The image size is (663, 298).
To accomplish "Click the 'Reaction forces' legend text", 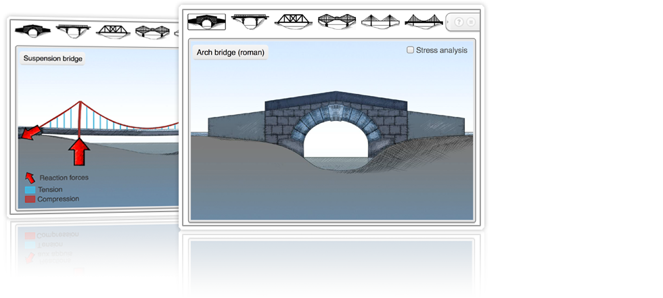I will (x=64, y=178).
